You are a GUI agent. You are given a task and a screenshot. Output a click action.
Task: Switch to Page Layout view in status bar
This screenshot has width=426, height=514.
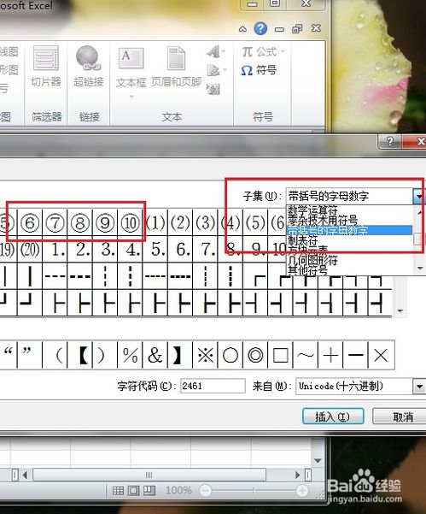pyautogui.click(x=133, y=491)
